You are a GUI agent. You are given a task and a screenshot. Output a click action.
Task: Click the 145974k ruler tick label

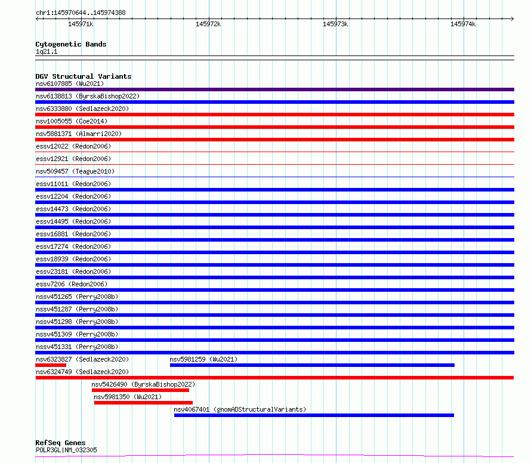(x=463, y=24)
